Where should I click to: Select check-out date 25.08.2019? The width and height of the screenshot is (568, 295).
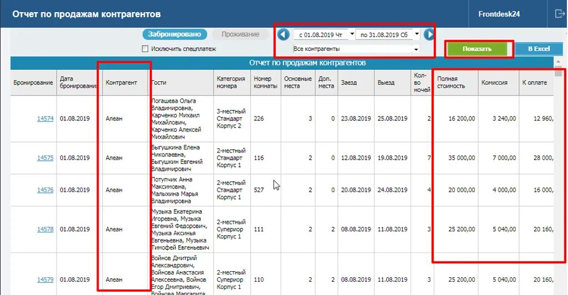pos(393,119)
